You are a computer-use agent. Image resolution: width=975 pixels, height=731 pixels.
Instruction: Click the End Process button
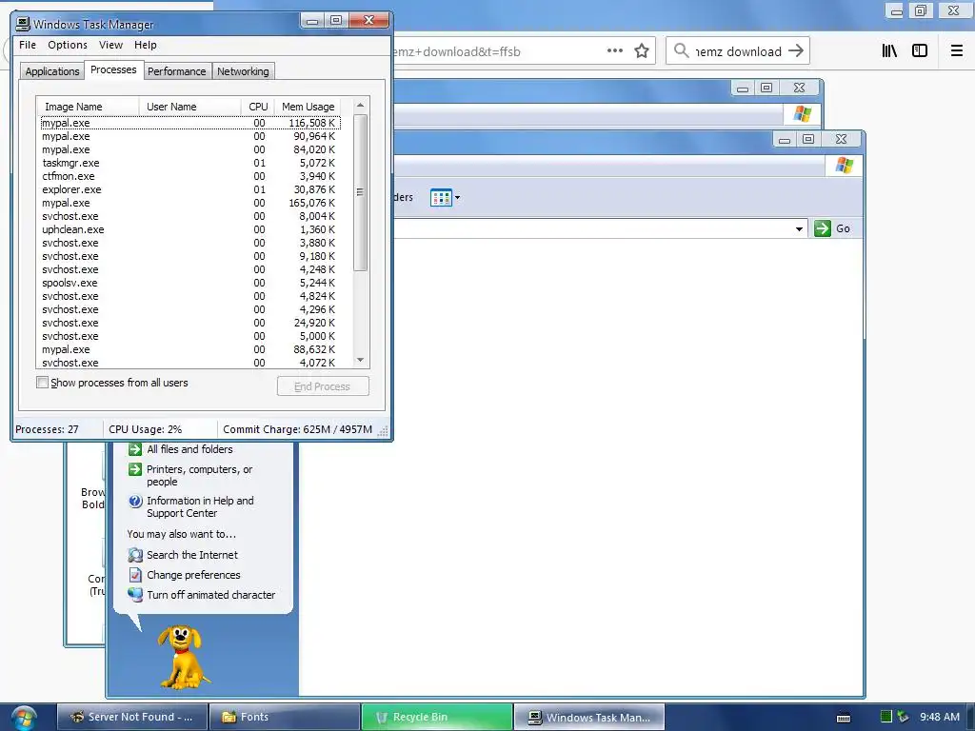click(323, 386)
